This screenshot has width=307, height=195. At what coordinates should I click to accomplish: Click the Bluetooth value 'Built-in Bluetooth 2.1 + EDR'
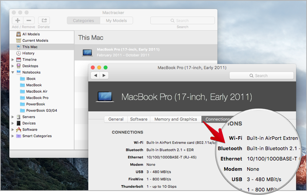[x=170, y=150]
